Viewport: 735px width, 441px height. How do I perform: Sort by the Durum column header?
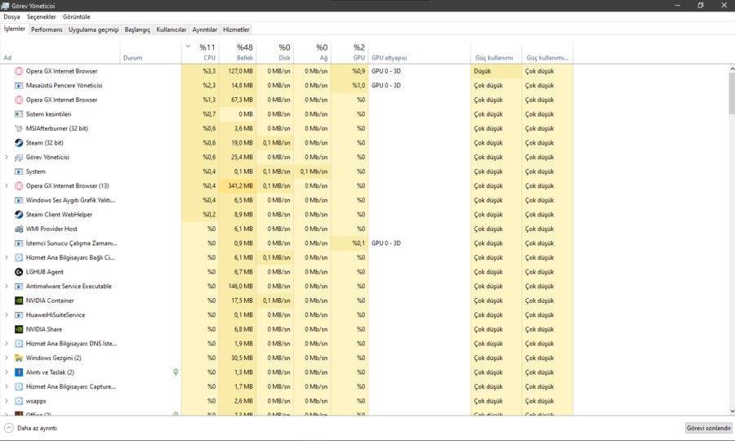point(151,52)
